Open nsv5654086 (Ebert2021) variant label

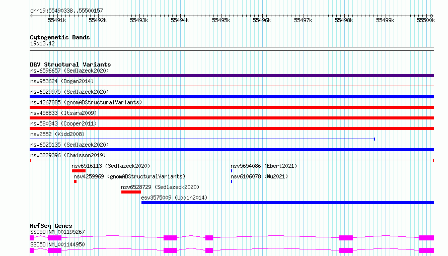point(264,166)
